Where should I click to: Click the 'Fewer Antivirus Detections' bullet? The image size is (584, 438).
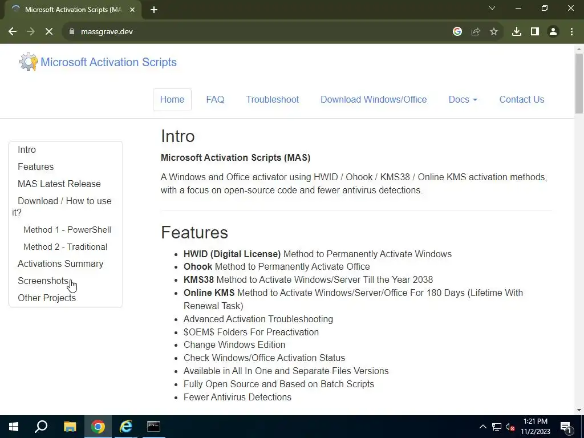click(x=238, y=397)
